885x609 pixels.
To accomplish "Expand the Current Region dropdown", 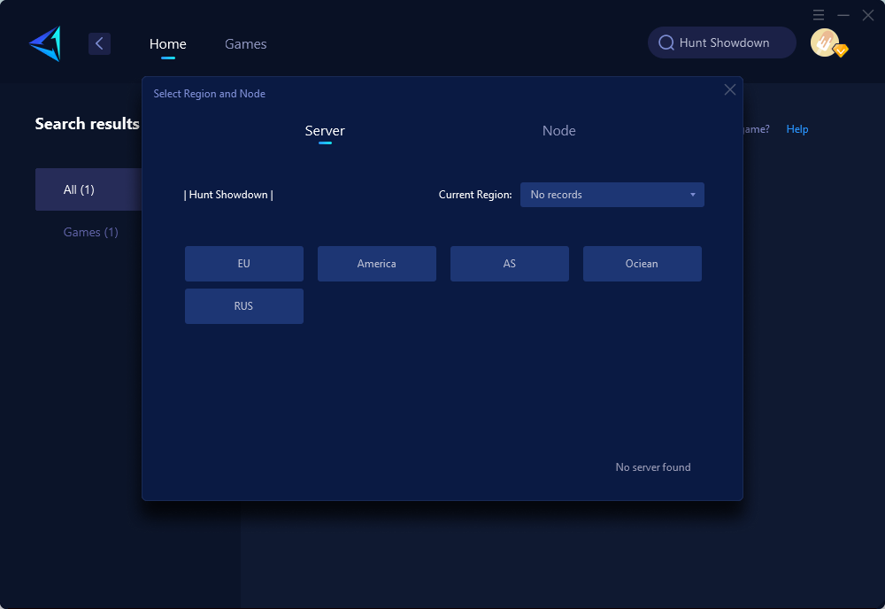I will [x=612, y=195].
